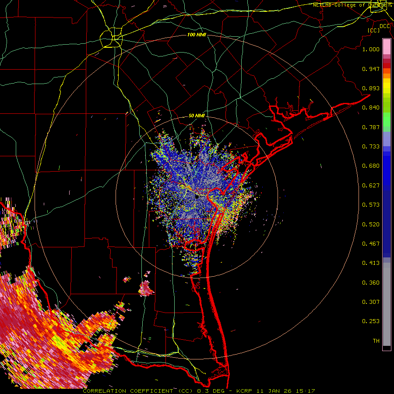
Task: Select the 1.000 value on the scale
Action: pyautogui.click(x=371, y=49)
